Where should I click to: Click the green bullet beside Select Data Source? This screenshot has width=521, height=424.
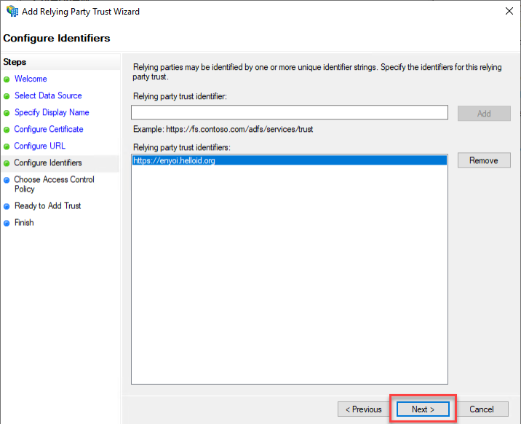pos(7,96)
